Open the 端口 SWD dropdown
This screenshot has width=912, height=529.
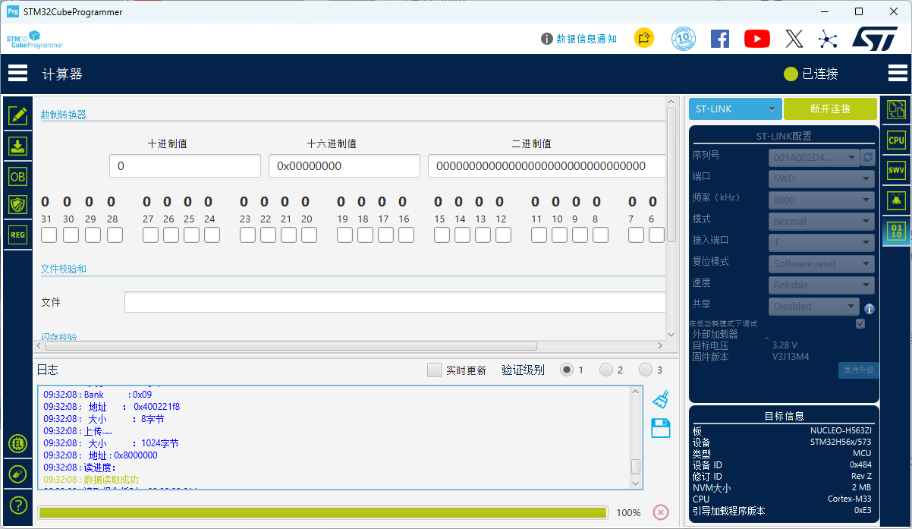coord(822,179)
